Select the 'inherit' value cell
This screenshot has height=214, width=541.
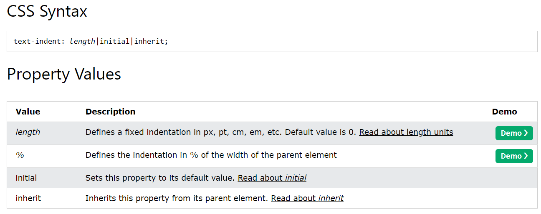(x=28, y=198)
